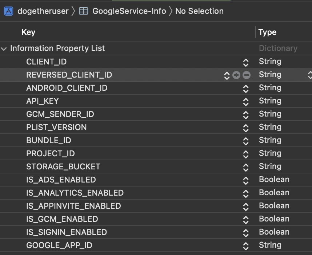Image resolution: width=312 pixels, height=255 pixels.
Task: Select the PLIST_VERSION key
Action: coord(56,127)
